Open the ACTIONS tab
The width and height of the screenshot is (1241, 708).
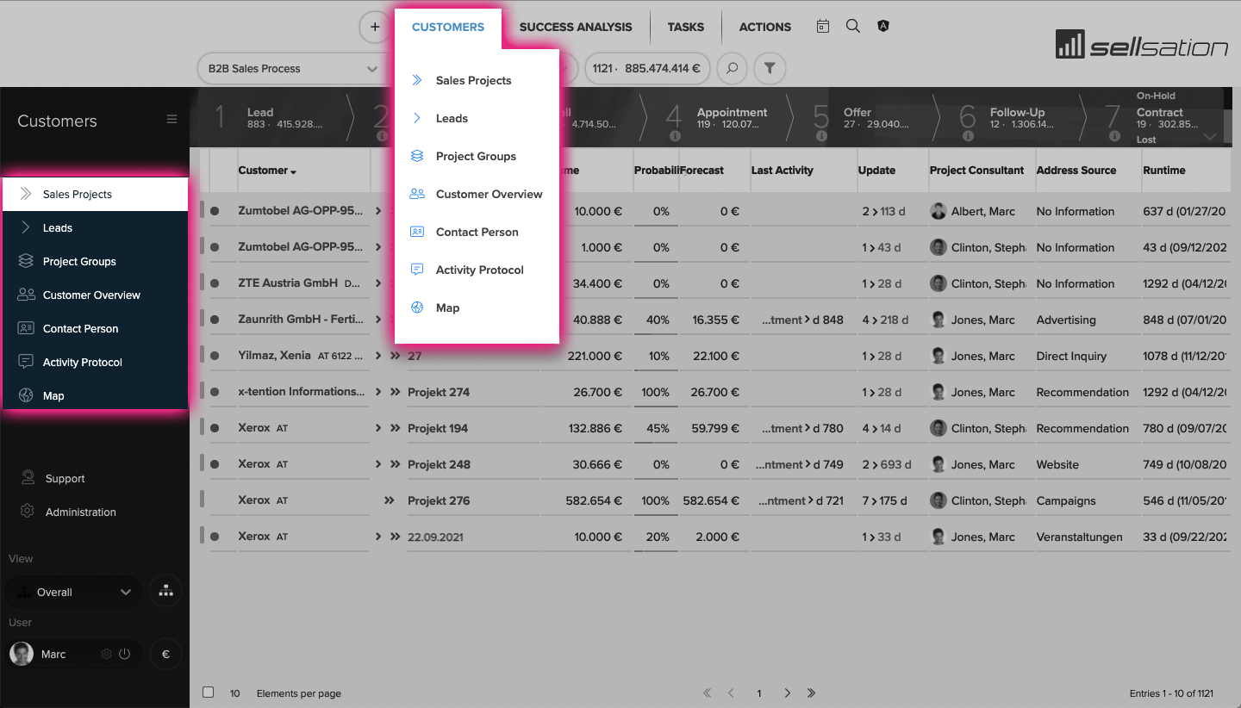coord(765,27)
